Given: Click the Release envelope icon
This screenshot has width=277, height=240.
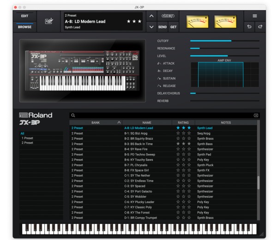Looking at the screenshot, I should (x=159, y=86).
